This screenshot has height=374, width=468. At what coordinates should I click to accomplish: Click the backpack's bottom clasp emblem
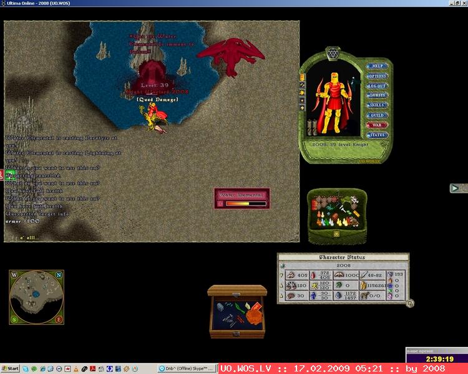pos(336,234)
